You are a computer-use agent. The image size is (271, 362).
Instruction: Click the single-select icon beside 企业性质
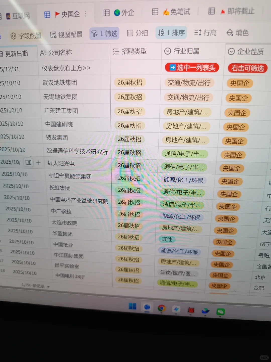231,51
